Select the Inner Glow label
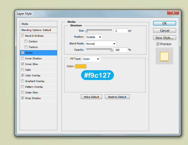 point(32,64)
